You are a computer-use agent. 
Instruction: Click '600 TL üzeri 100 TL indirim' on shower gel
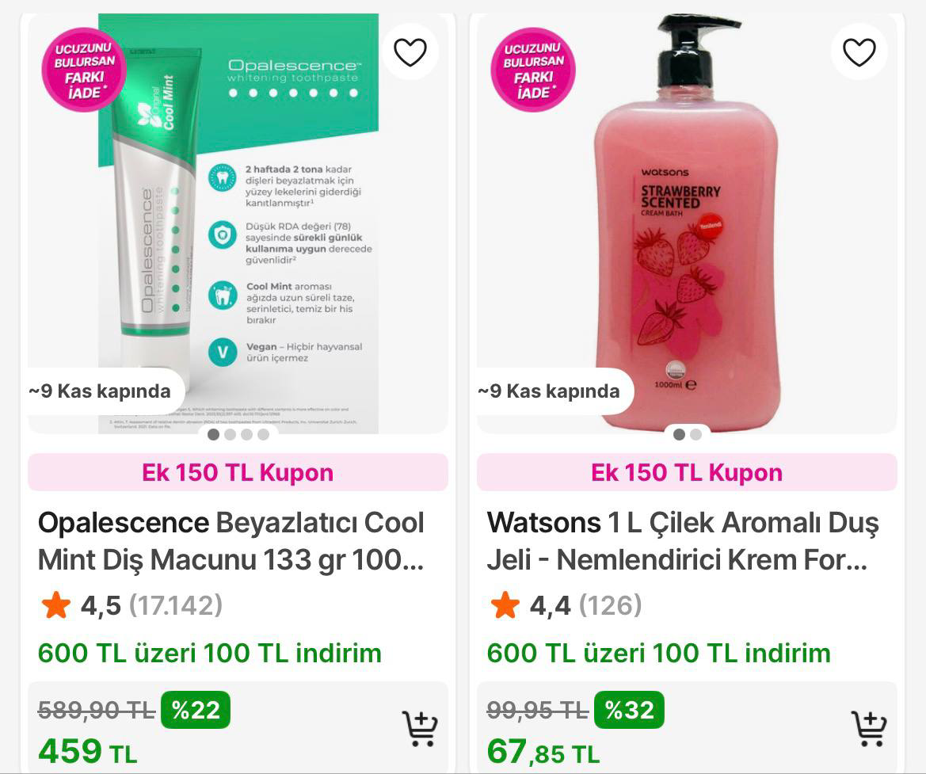(x=657, y=654)
